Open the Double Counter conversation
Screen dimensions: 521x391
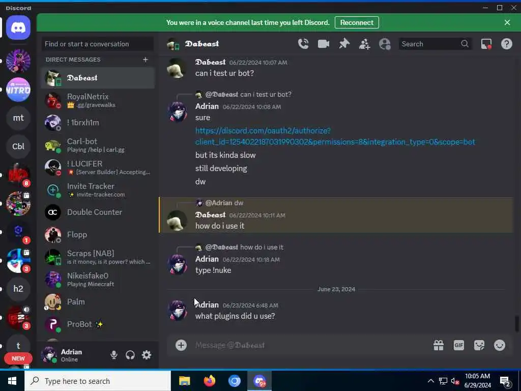(98, 212)
